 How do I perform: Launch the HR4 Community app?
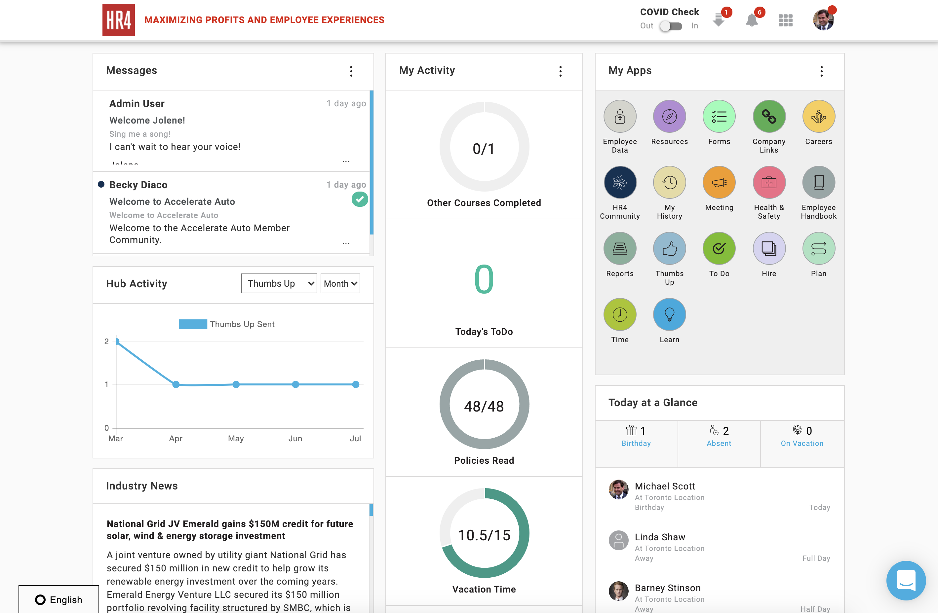coord(620,182)
